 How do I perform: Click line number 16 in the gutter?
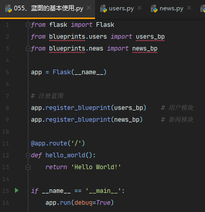(6, 203)
